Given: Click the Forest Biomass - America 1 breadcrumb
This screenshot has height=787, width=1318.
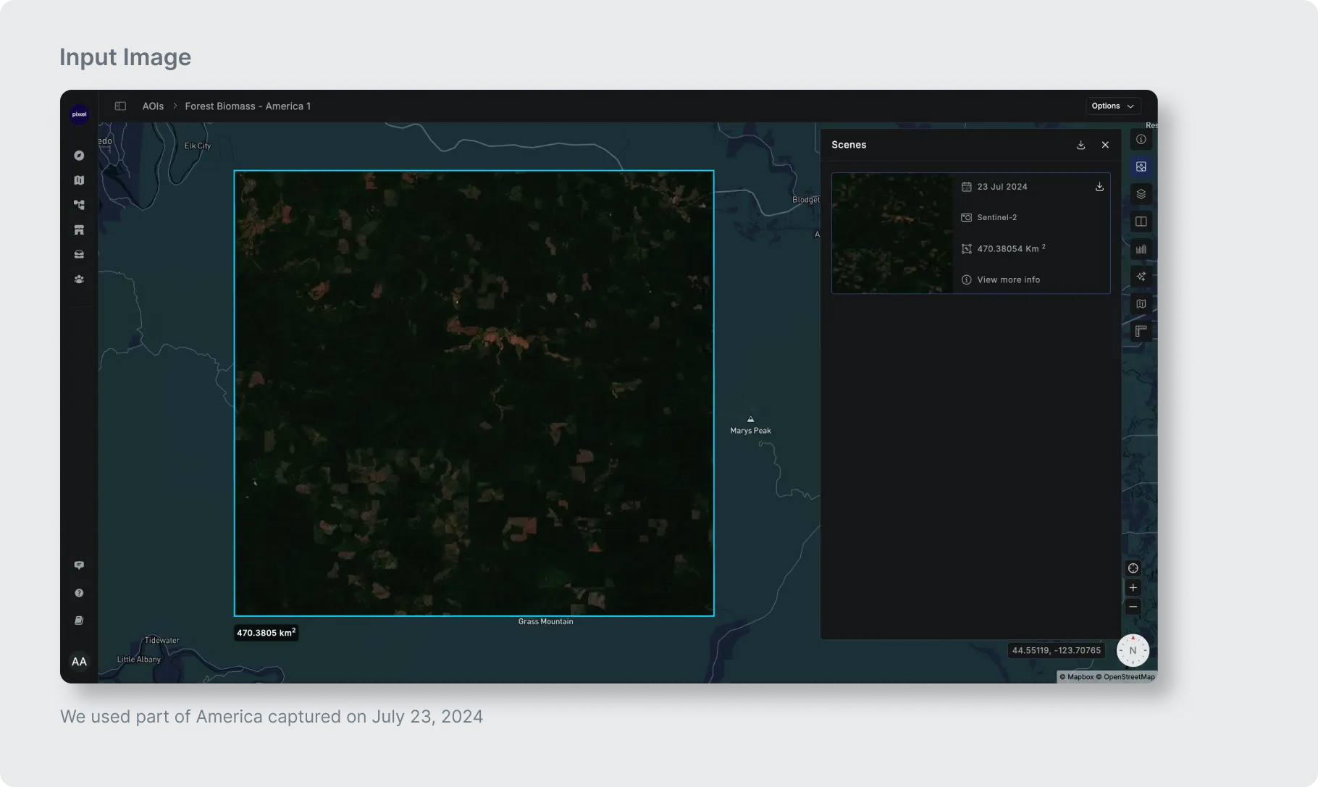Looking at the screenshot, I should coord(248,106).
